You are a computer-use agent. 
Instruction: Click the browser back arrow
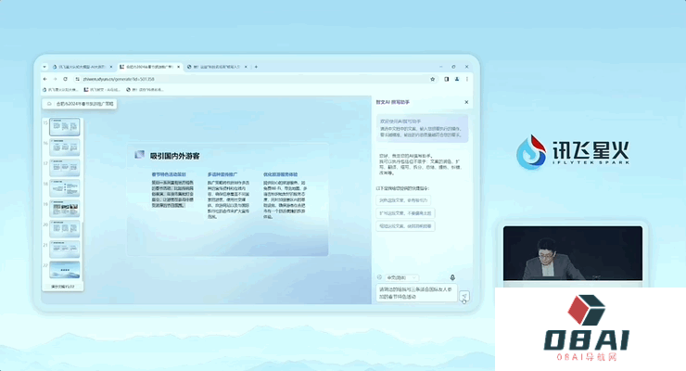(x=44, y=79)
